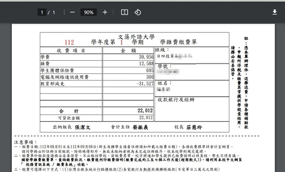Screen dimensions: 285x172
Task: Click the 班級 field label
Action: [x=162, y=50]
